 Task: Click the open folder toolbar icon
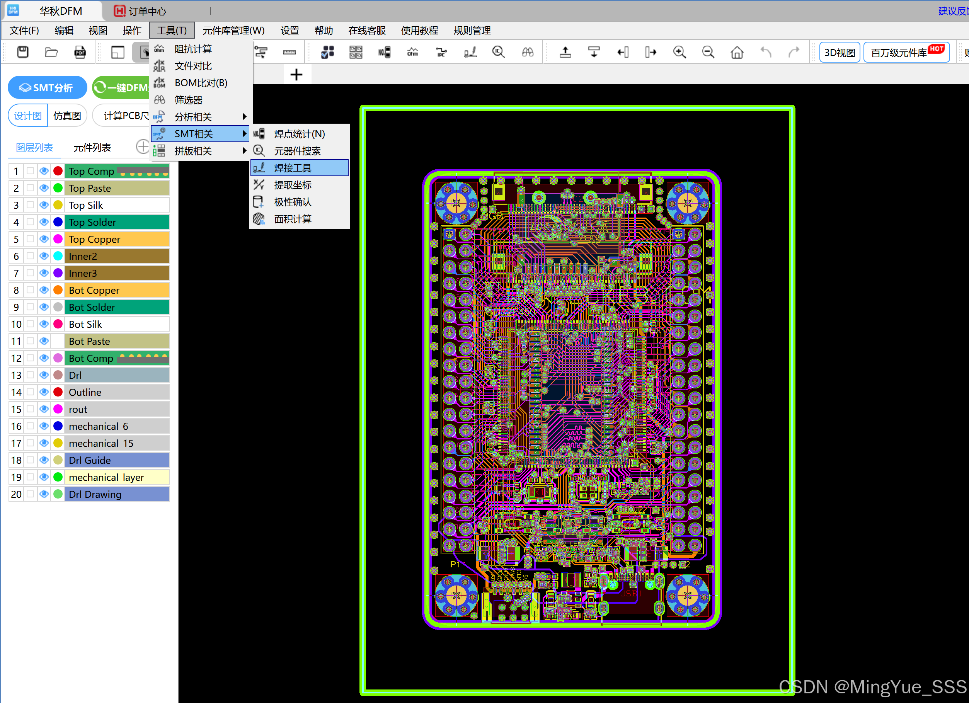[x=51, y=52]
